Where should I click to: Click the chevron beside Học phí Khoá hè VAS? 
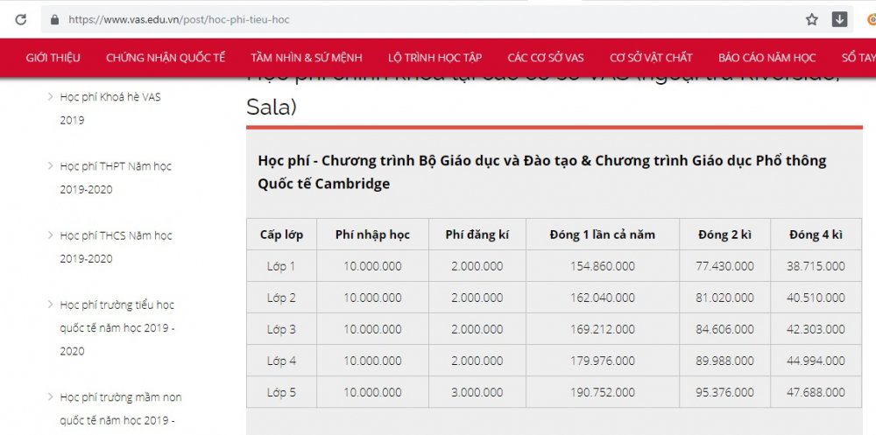point(50,97)
